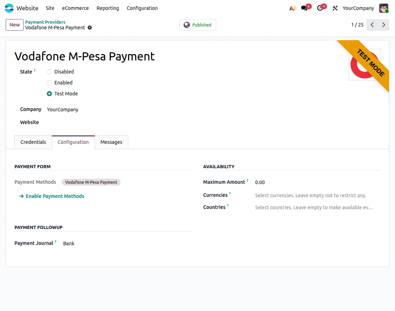Switch to the Credentials tab

click(x=33, y=142)
